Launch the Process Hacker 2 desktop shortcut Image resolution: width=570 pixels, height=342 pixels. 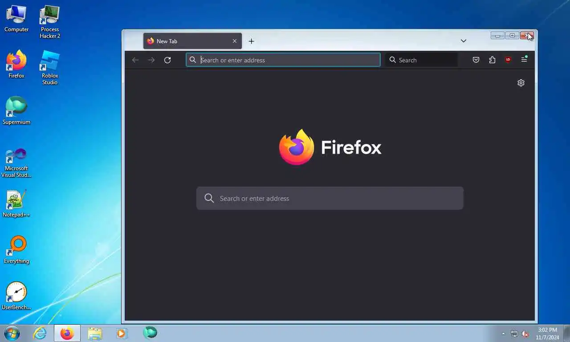(x=50, y=22)
